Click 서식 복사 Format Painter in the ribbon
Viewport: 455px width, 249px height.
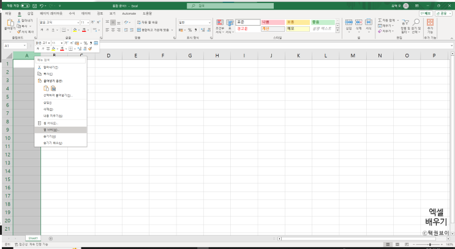[25, 32]
